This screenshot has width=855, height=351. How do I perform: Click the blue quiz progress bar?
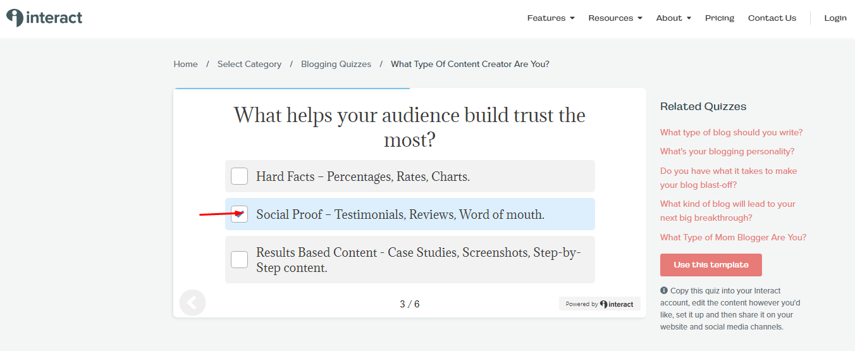click(x=292, y=89)
